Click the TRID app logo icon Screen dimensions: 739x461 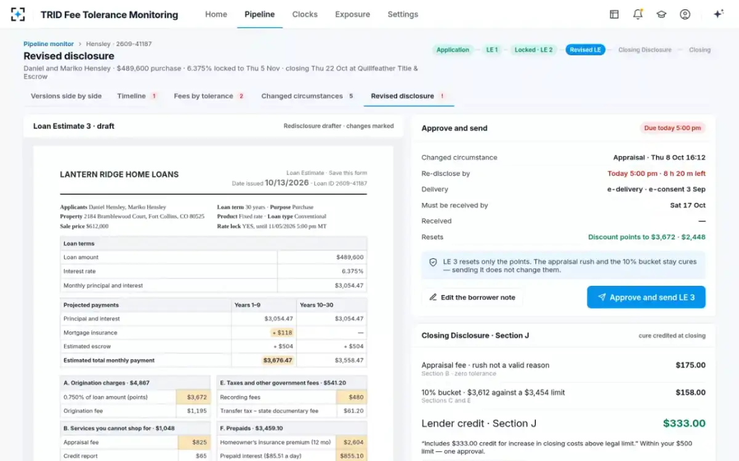[18, 14]
